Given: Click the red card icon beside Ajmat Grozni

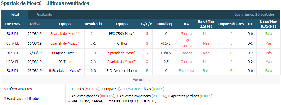Looking at the screenshot, I should tap(53, 53).
